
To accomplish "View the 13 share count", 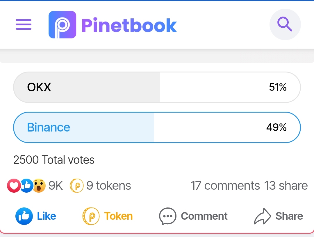I will 286,186.
